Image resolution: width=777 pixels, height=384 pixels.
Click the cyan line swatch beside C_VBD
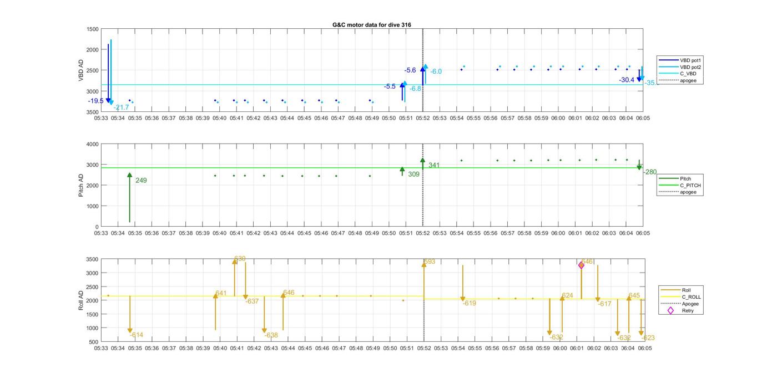[669, 74]
